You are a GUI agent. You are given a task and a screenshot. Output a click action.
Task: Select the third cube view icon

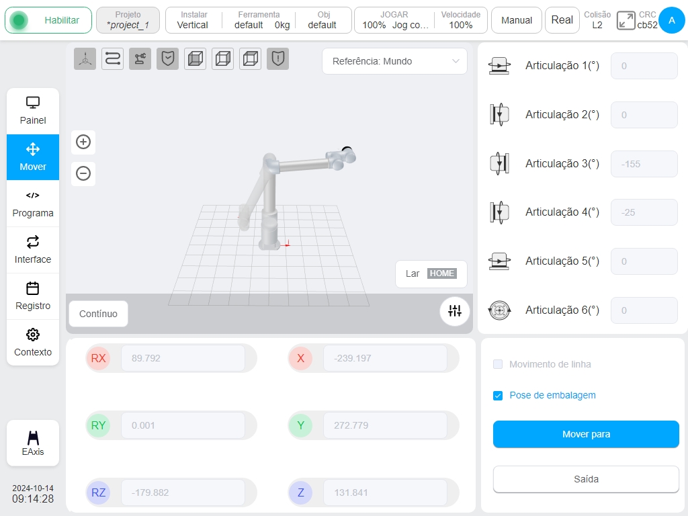pyautogui.click(x=251, y=59)
